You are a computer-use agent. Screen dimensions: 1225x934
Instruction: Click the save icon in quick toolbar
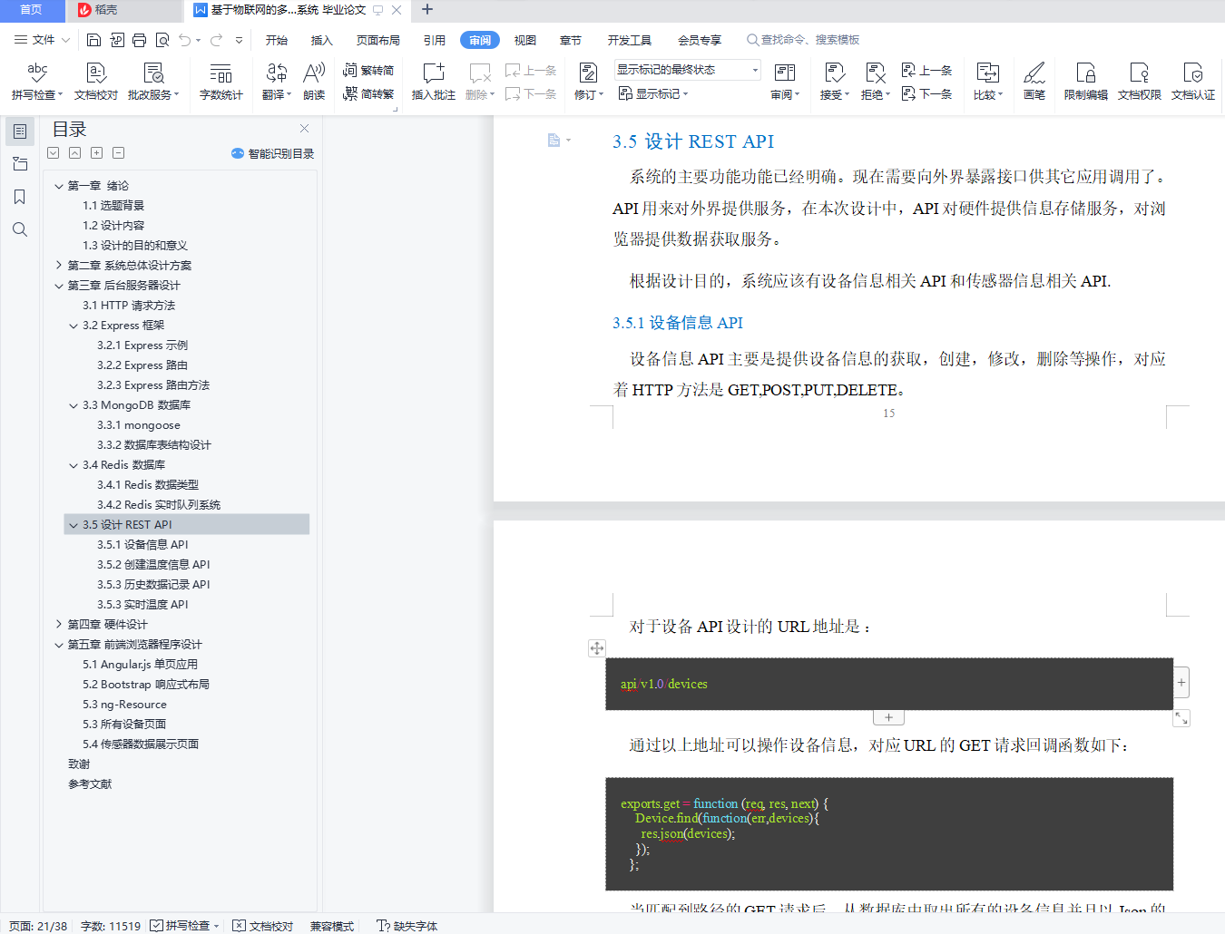click(x=93, y=40)
